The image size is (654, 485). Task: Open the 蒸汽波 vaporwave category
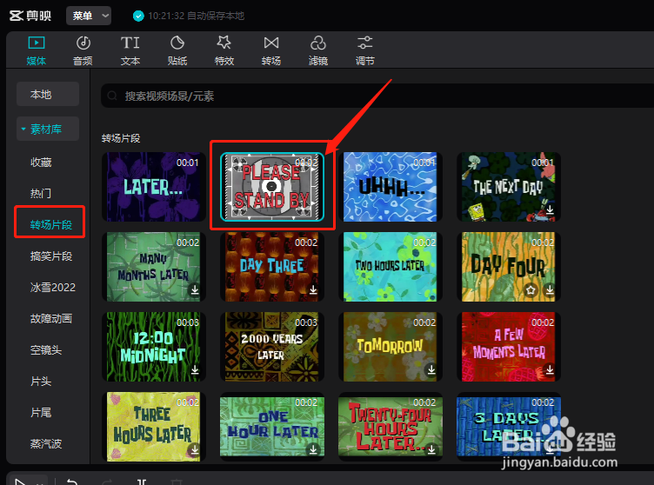pos(46,444)
